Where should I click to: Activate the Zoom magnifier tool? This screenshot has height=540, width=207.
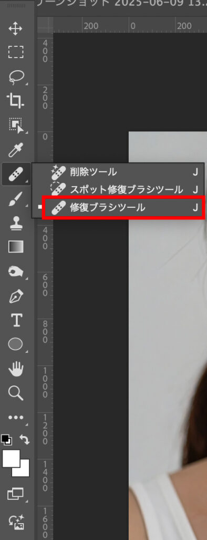(x=15, y=392)
